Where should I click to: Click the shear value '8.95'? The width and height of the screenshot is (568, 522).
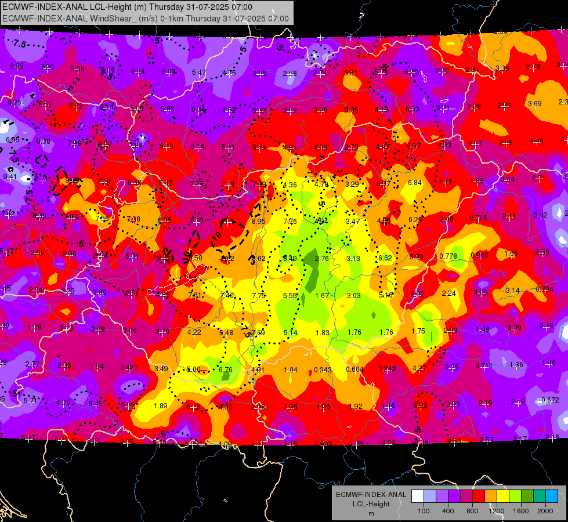click(259, 222)
